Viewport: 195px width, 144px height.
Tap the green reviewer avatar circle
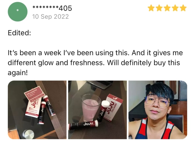17,12
